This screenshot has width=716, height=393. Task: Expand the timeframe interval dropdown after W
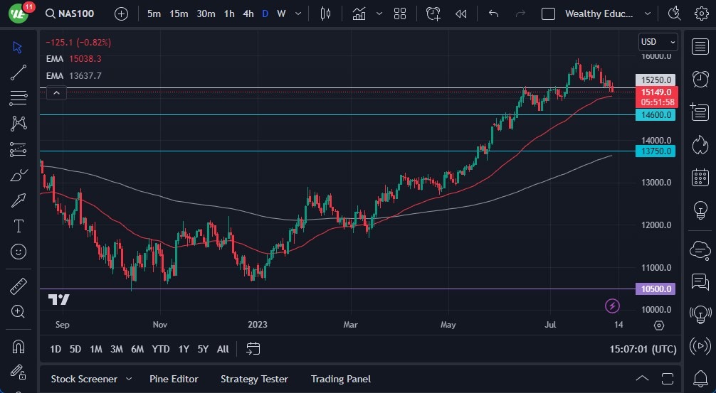pyautogui.click(x=298, y=14)
